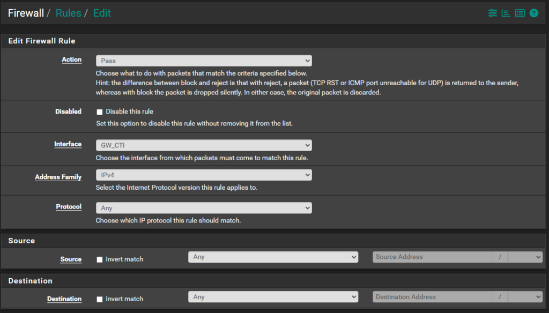Open the Action dropdown showing Pass
This screenshot has width=549, height=313.
pyautogui.click(x=204, y=61)
